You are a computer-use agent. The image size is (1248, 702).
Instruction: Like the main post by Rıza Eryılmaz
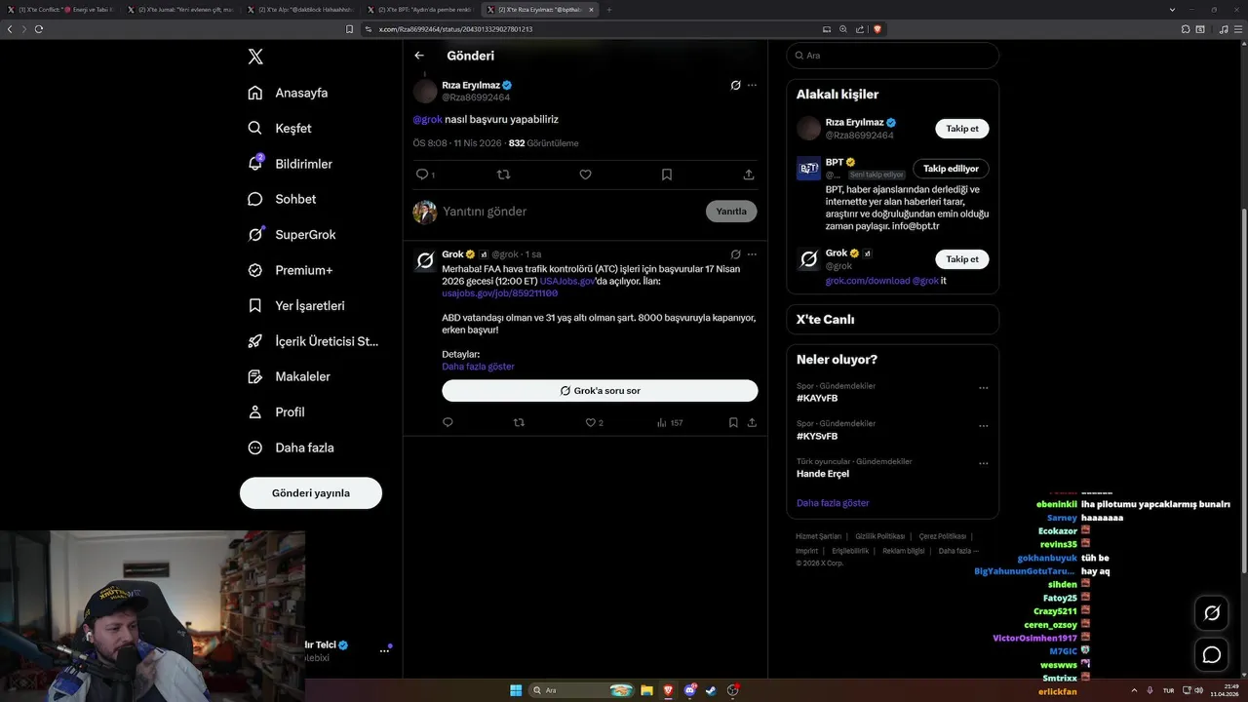point(585,175)
